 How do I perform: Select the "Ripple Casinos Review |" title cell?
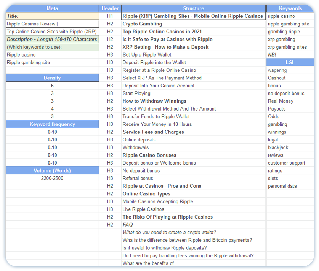52,24
